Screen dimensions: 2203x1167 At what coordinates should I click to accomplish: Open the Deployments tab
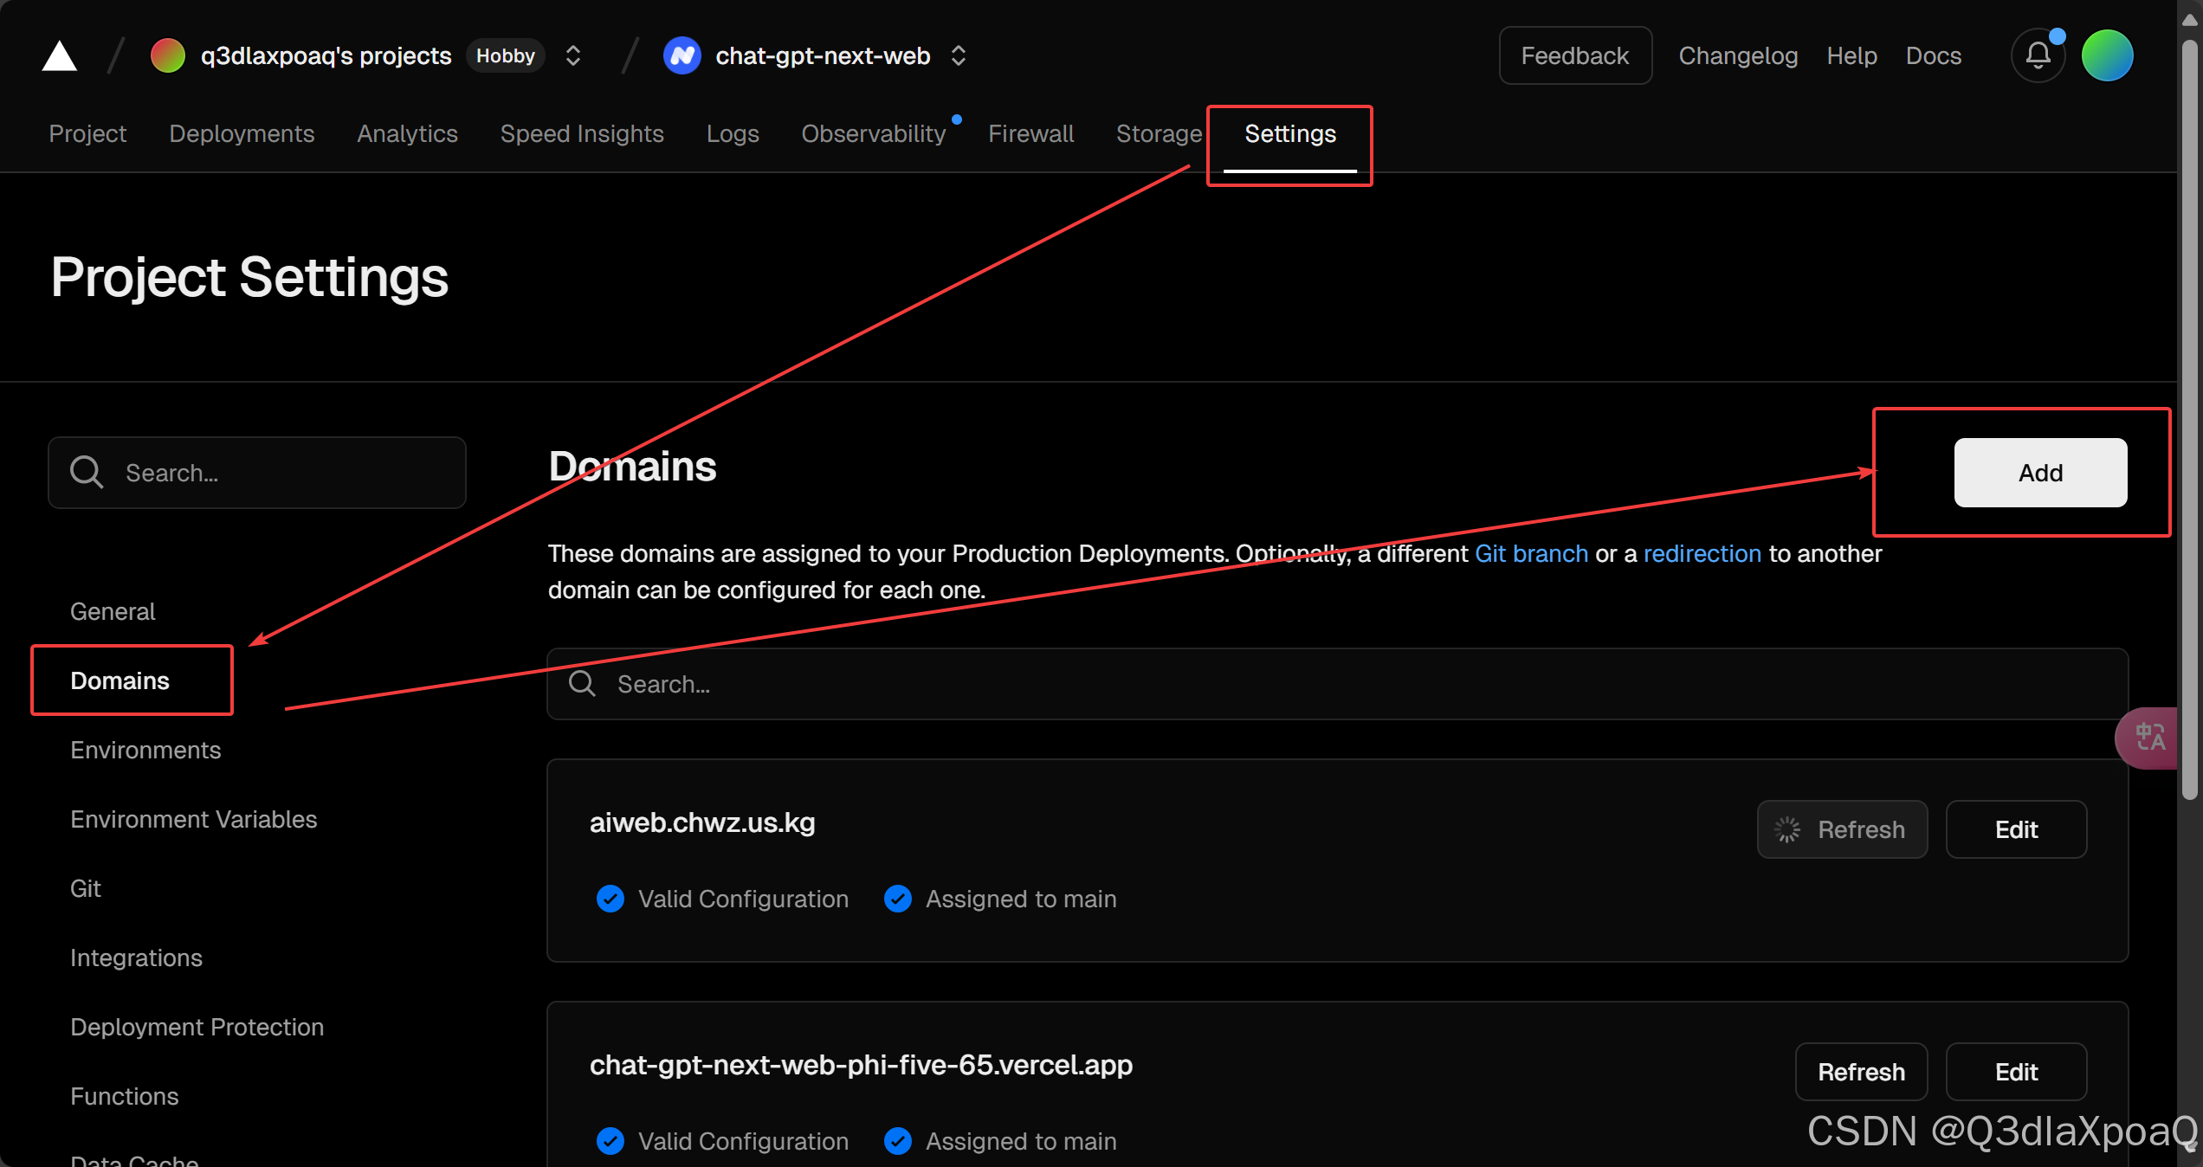point(242,133)
